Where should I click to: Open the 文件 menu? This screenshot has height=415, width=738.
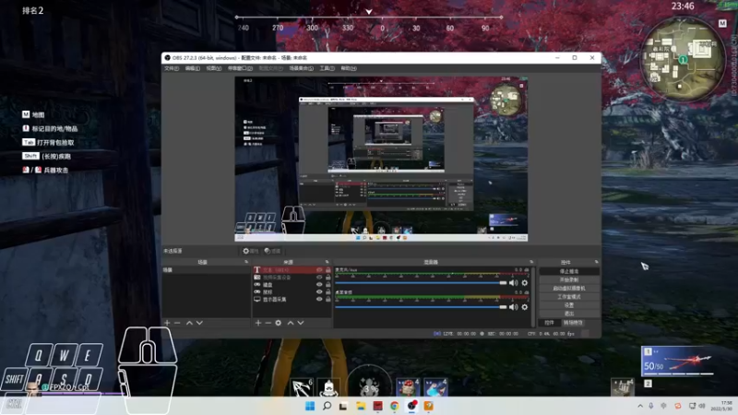coord(172,68)
